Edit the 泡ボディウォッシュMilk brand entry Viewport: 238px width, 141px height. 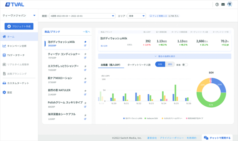(x=85, y=46)
